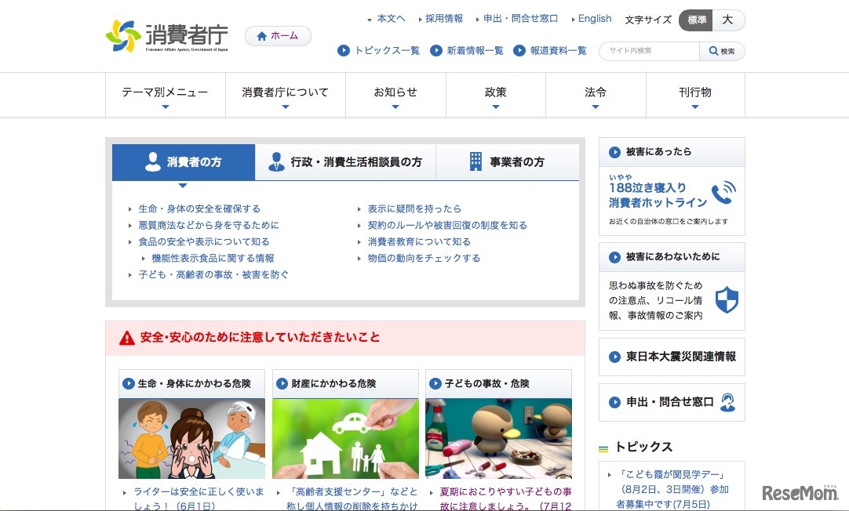Click the suited person icon in 行政 tab
The height and width of the screenshot is (511, 849).
276,161
